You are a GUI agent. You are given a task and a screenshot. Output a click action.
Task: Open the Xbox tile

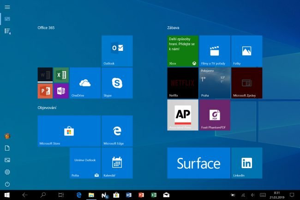(x=183, y=51)
